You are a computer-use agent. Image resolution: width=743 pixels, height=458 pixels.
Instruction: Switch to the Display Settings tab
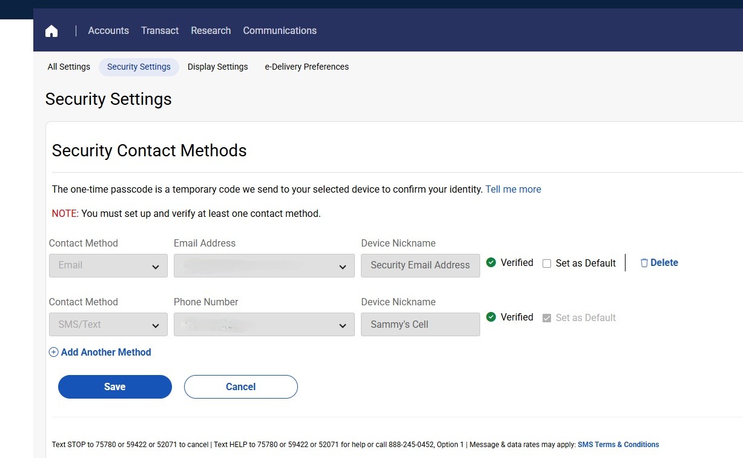(x=217, y=67)
